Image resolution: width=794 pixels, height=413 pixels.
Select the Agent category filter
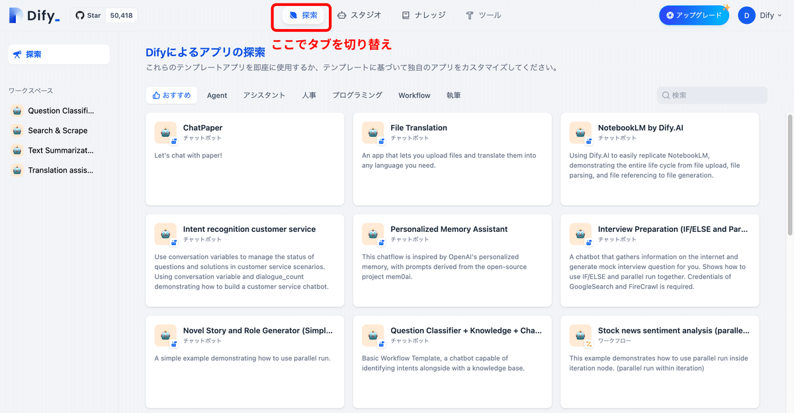click(217, 95)
